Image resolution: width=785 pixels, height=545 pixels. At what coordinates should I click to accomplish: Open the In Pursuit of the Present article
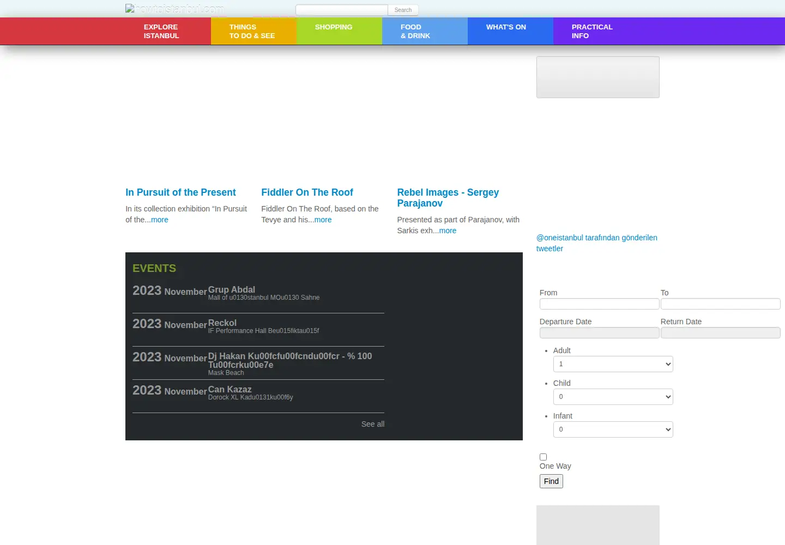(x=180, y=192)
